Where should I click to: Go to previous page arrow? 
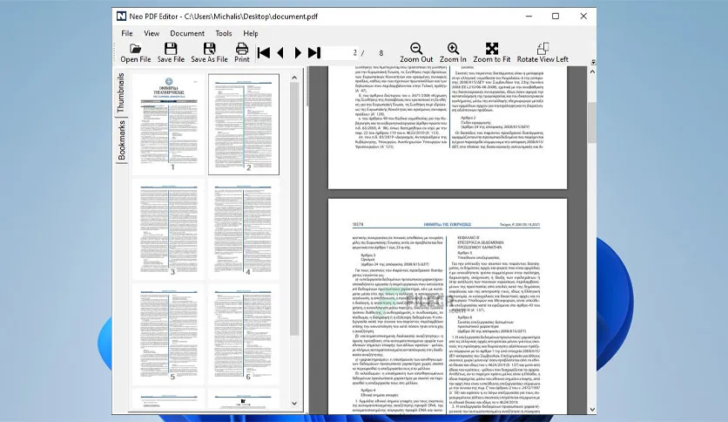tap(280, 52)
